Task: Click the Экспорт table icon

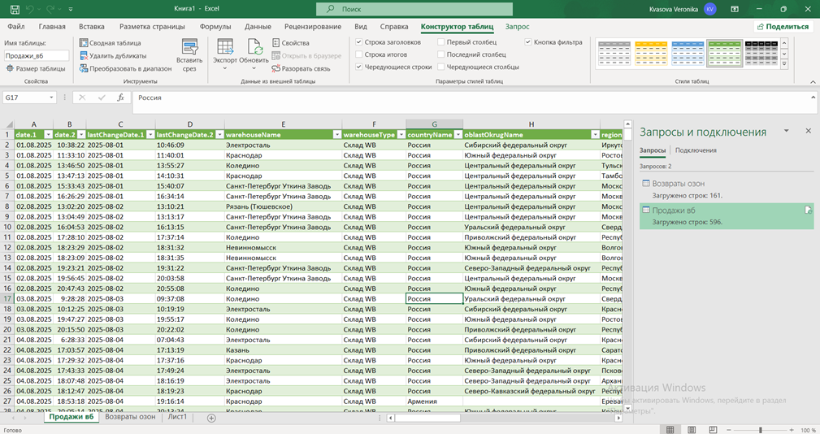Action: click(x=225, y=46)
